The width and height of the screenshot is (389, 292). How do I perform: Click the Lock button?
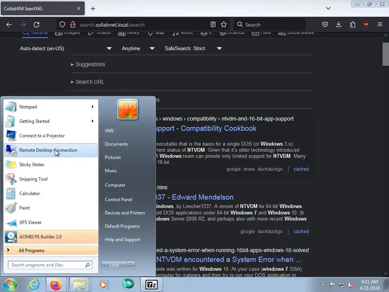click(x=114, y=265)
